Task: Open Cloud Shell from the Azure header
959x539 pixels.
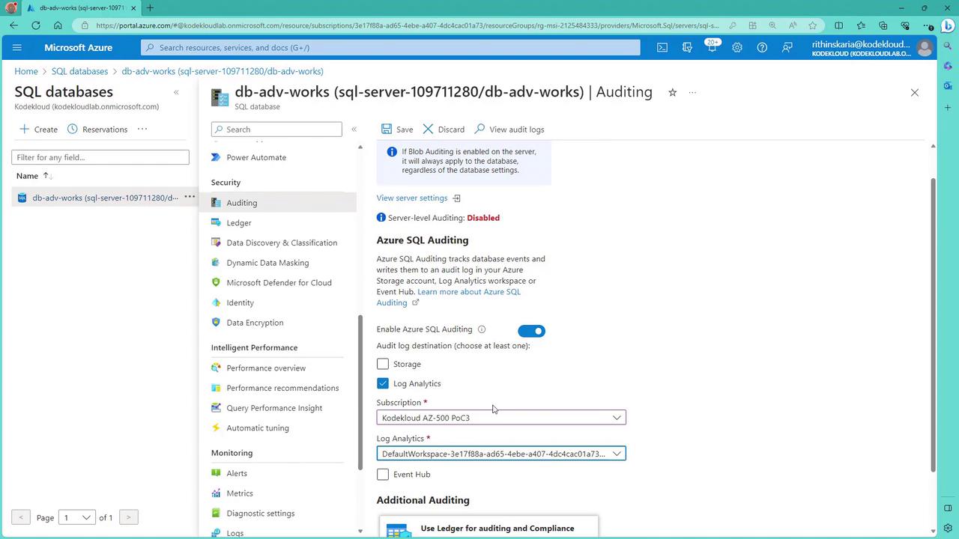Action: coord(662,48)
